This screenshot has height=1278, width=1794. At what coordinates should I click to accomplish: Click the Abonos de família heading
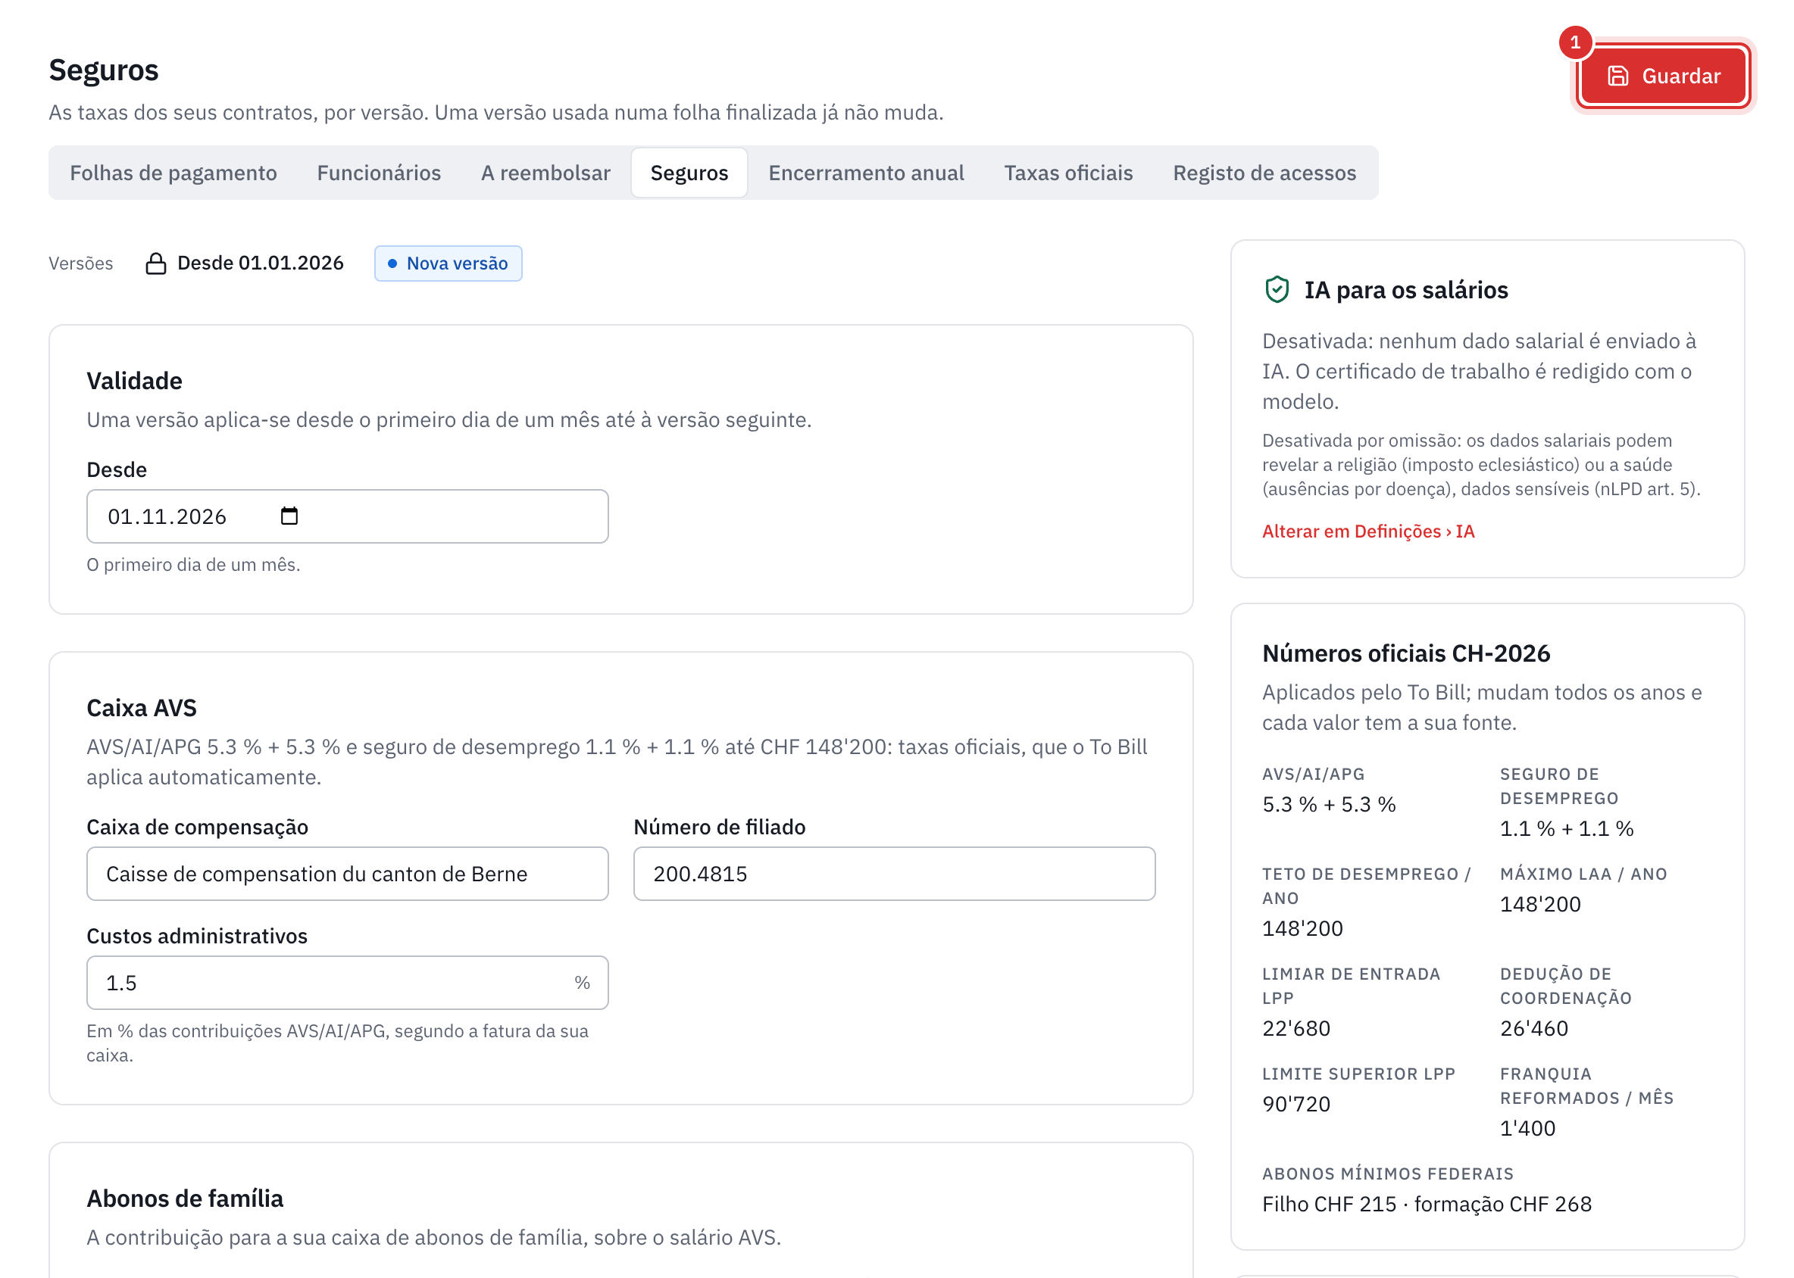pos(185,1198)
